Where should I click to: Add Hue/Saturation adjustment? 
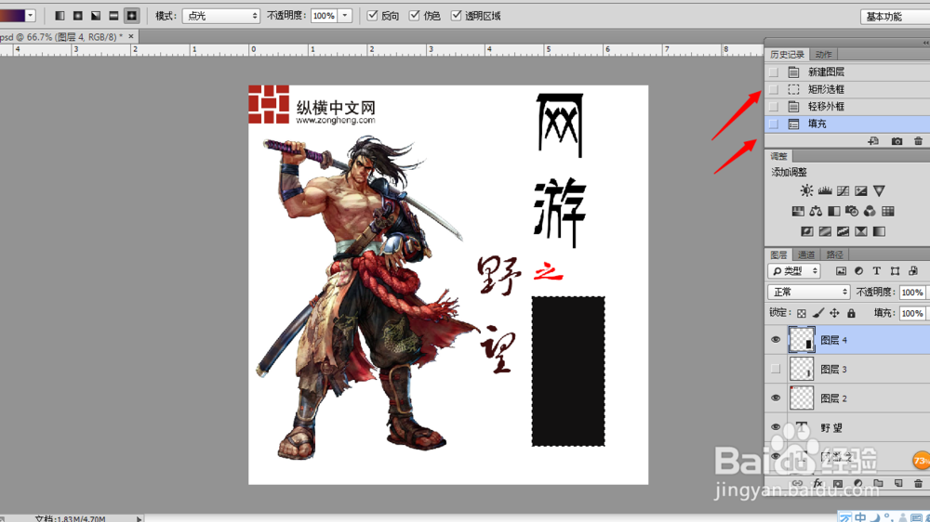(x=798, y=212)
